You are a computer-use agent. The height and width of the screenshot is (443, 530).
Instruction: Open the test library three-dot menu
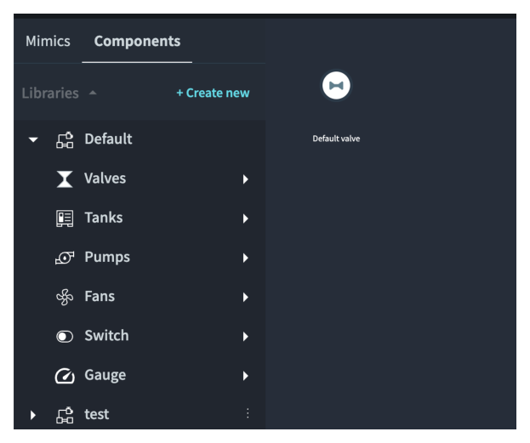(x=248, y=413)
